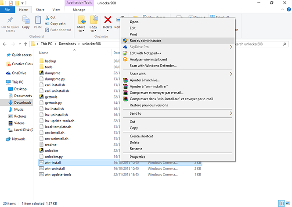Click the Paste clipboard icon
Viewport: 292px width, 207px height.
38,20
